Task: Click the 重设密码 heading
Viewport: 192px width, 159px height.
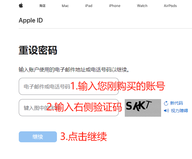Action: (x=38, y=50)
